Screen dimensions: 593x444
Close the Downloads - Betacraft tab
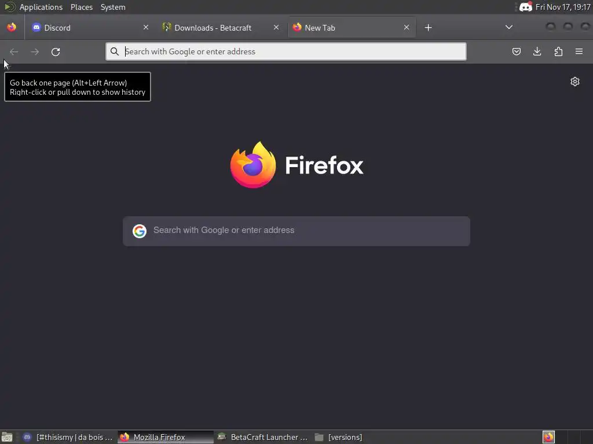[x=276, y=27]
